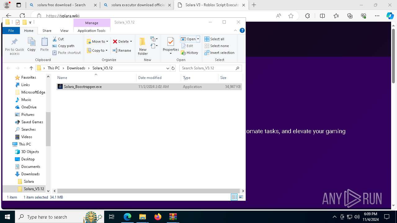Open Edge Settings and more menu

tap(377, 16)
